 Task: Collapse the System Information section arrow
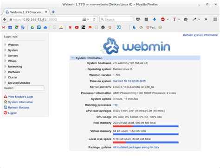coord(72,58)
